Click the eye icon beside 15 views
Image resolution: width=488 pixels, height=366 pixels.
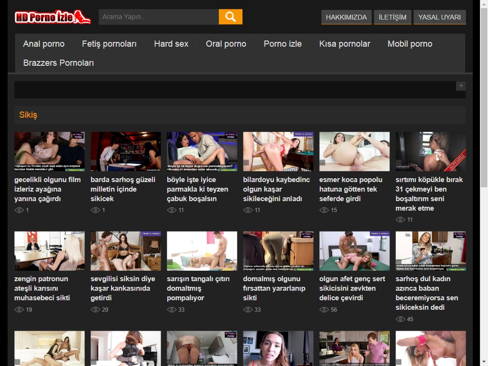coord(324,210)
